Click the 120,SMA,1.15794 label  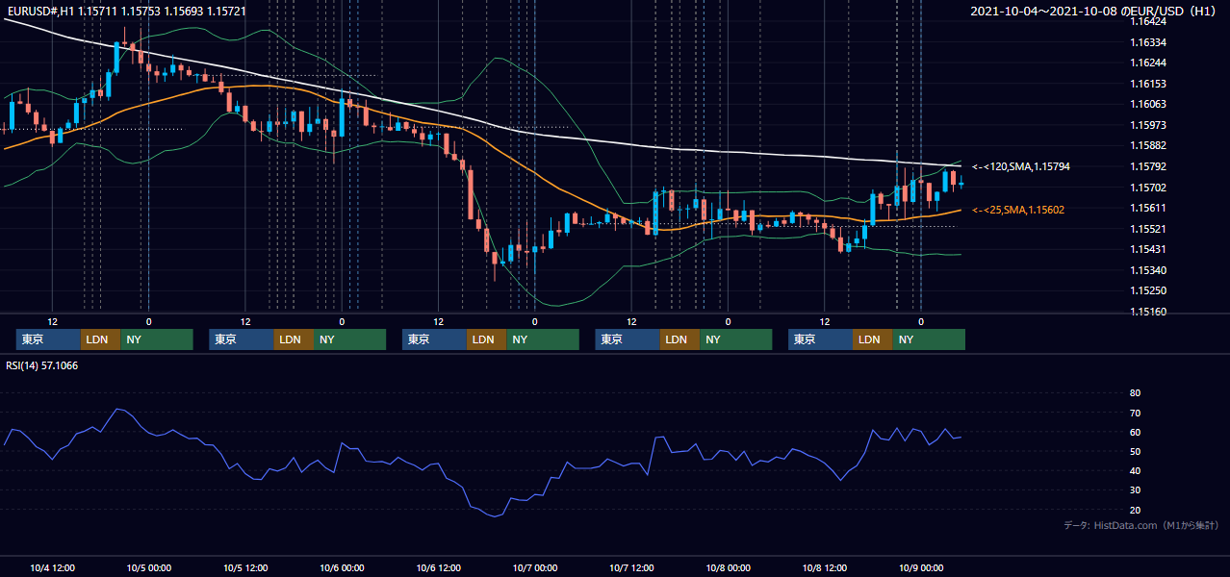1021,166
